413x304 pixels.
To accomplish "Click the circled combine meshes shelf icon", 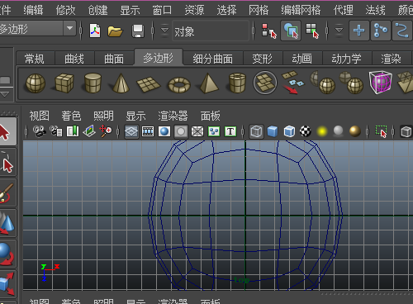I will pyautogui.click(x=265, y=83).
